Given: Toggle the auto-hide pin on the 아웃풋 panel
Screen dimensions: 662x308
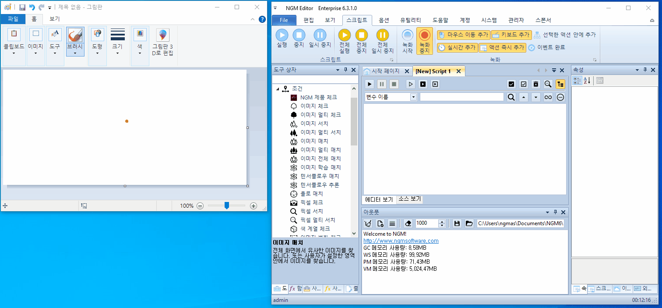Looking at the screenshot, I should pyautogui.click(x=555, y=212).
